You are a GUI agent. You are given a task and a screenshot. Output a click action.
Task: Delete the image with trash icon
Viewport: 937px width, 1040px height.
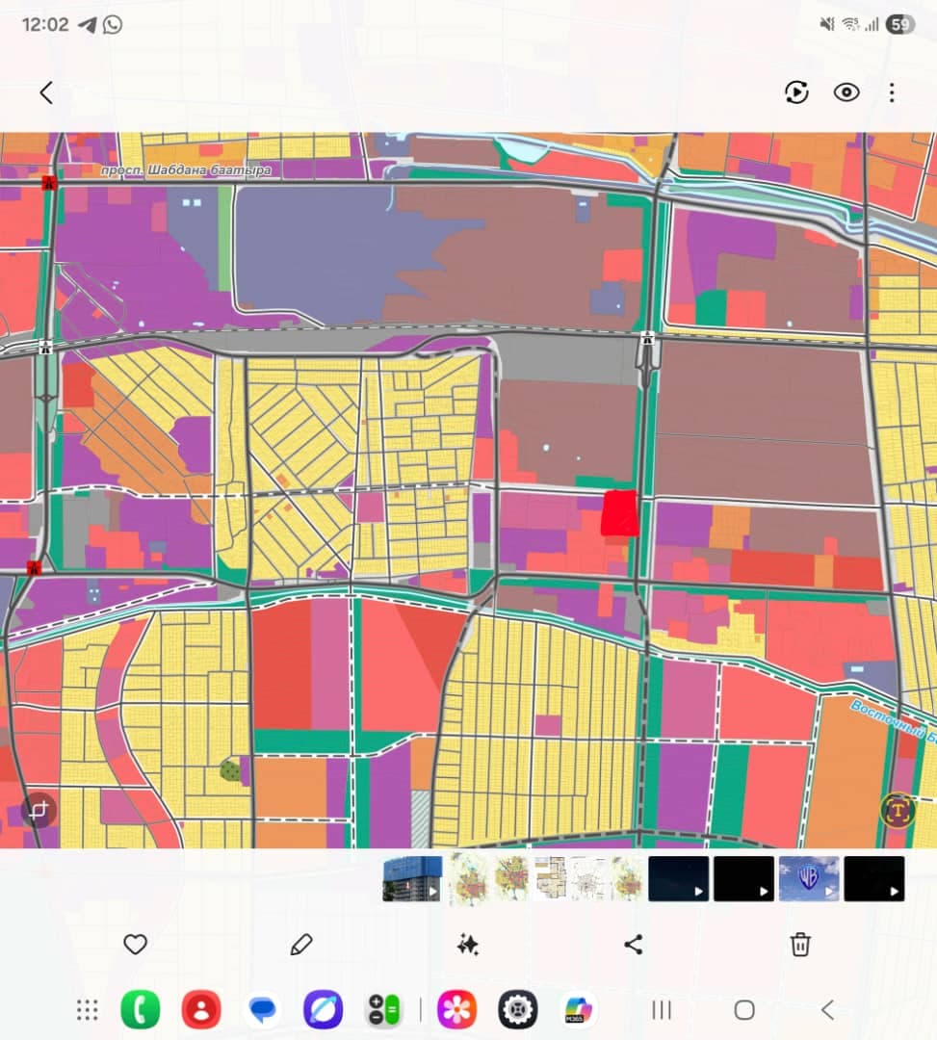800,944
